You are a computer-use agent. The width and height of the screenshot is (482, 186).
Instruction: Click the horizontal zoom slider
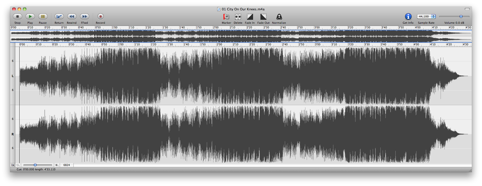(37, 165)
